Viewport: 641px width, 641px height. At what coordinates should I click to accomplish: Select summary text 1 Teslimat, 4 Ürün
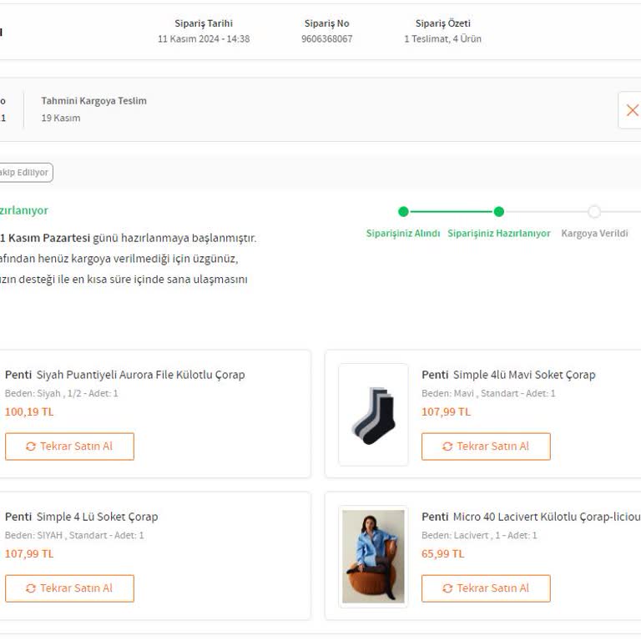[442, 39]
